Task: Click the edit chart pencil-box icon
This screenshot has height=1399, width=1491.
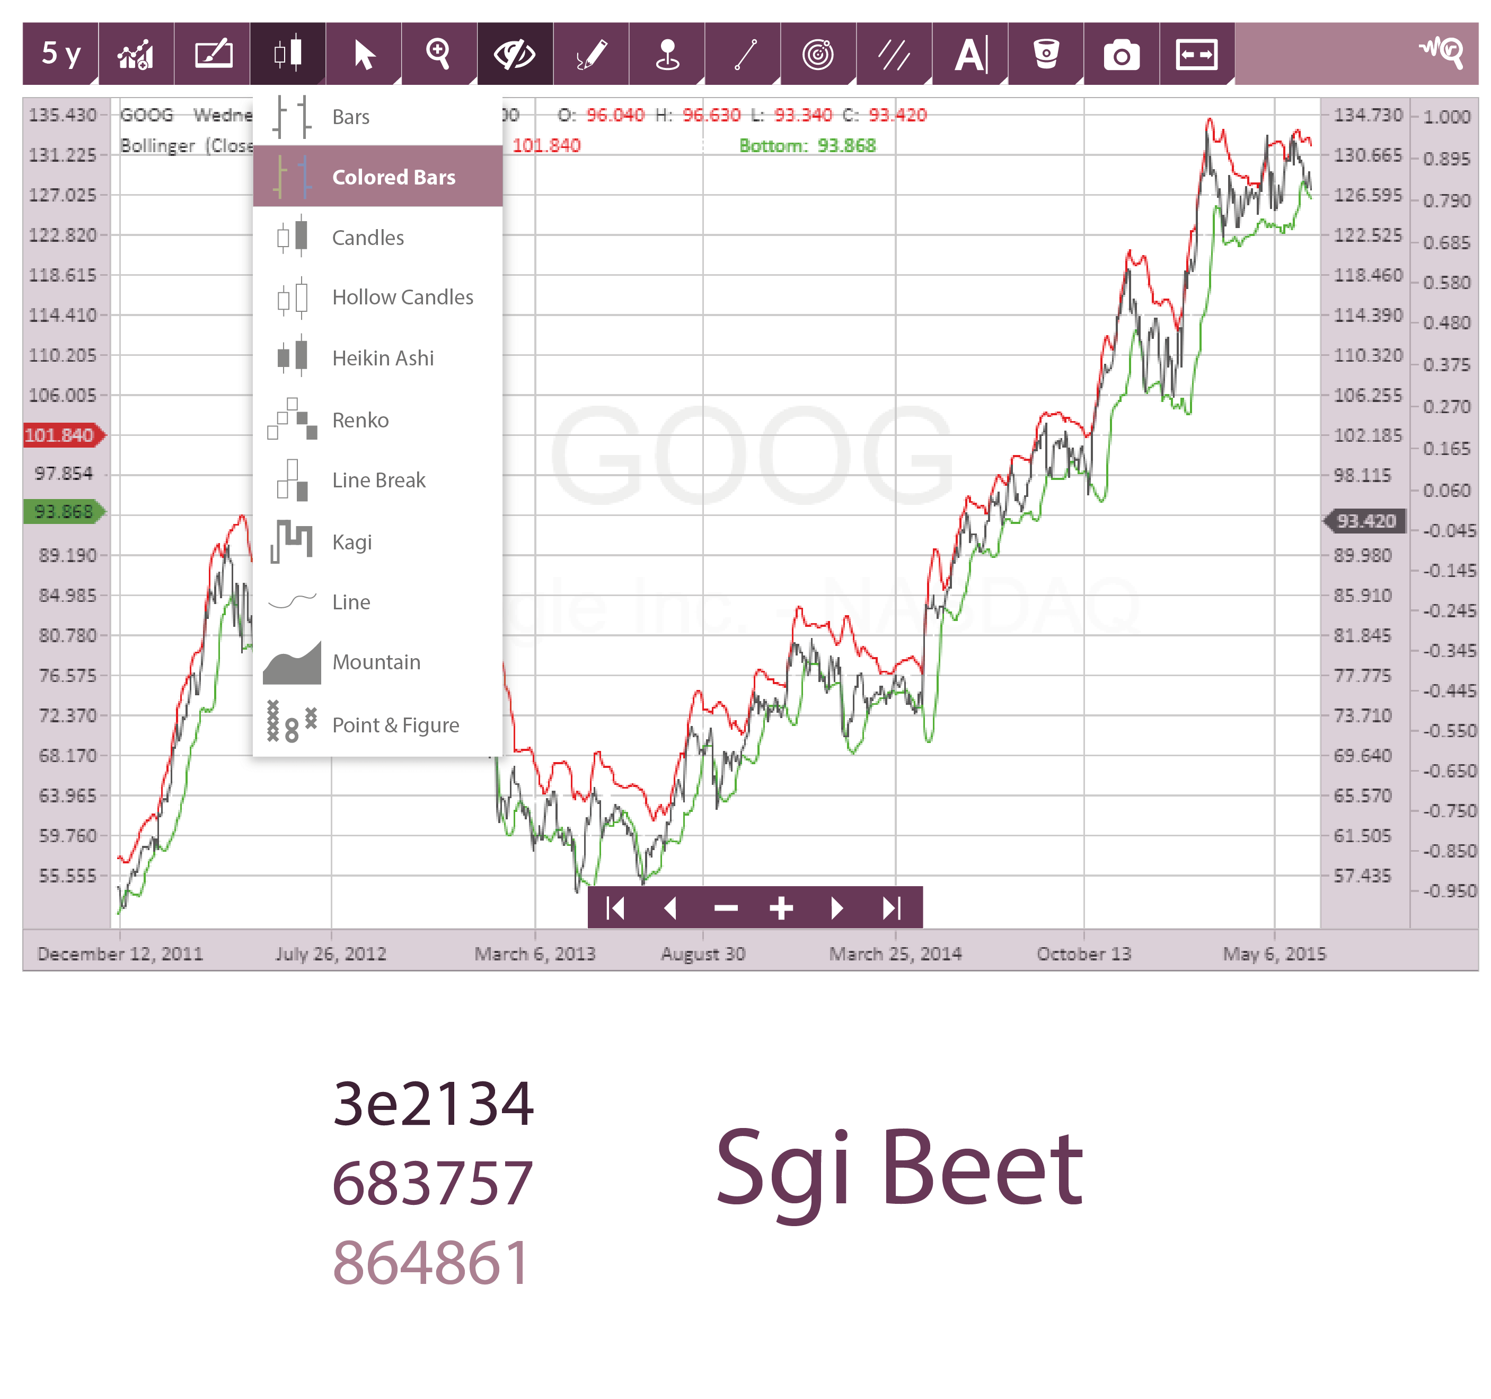Action: tap(213, 53)
